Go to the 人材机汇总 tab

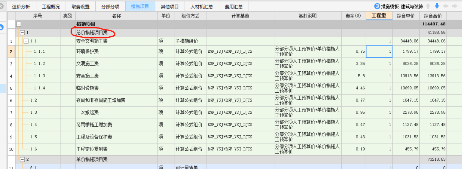(202, 7)
